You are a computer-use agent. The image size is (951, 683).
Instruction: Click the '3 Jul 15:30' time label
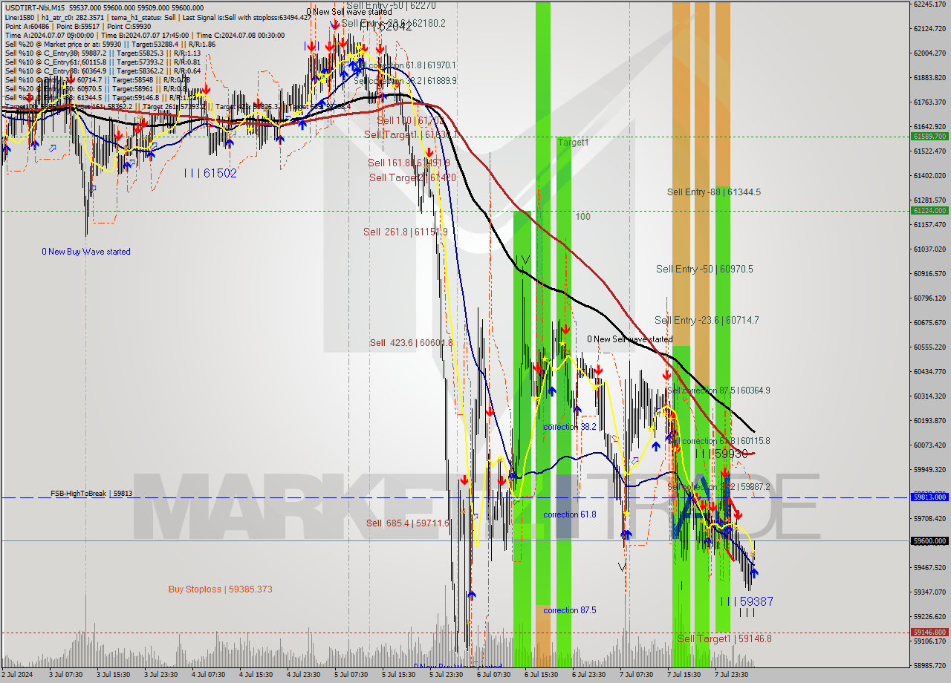pyautogui.click(x=113, y=675)
